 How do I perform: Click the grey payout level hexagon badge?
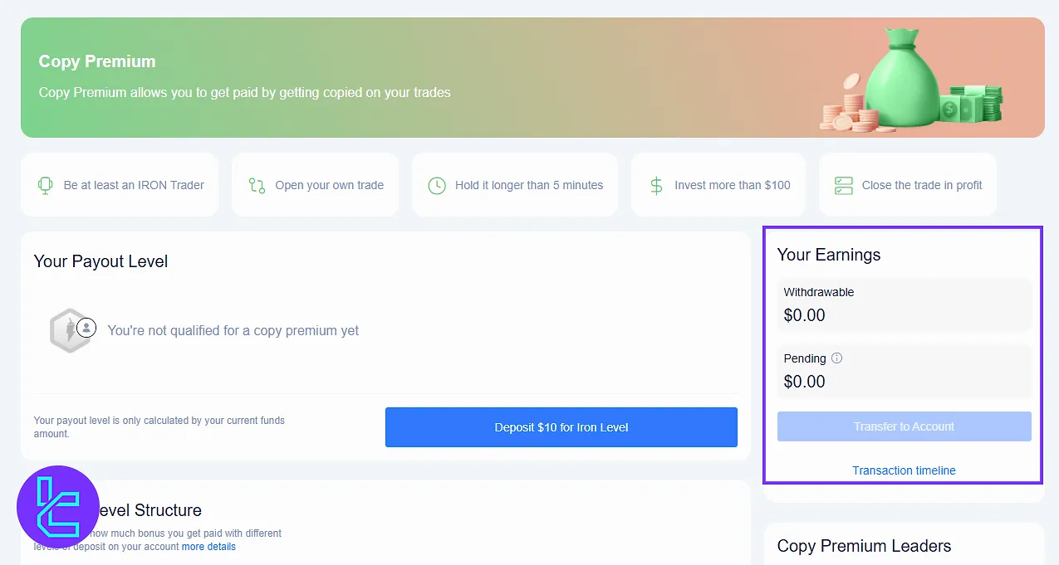coord(70,330)
